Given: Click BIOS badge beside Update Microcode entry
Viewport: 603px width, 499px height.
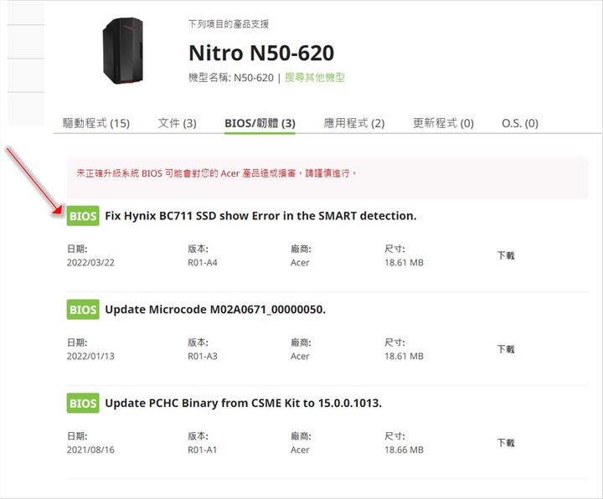Looking at the screenshot, I should tap(83, 310).
